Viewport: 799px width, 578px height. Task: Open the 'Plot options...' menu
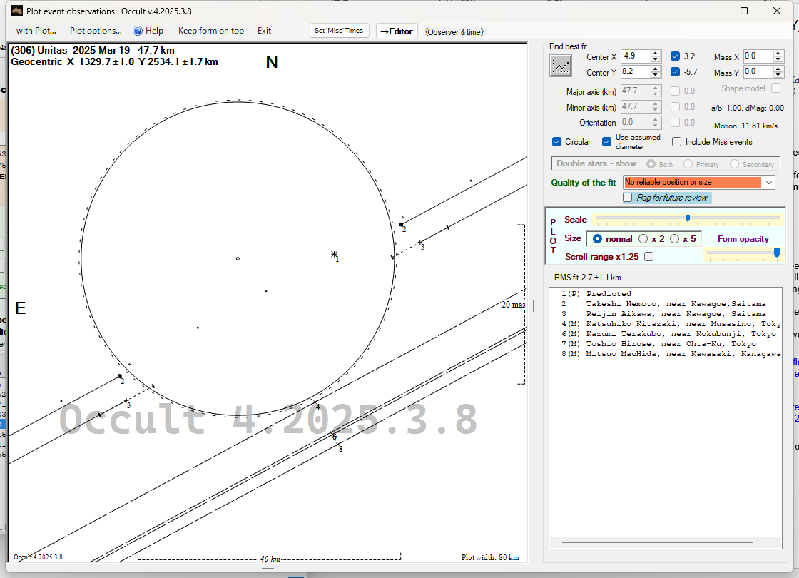click(x=96, y=31)
